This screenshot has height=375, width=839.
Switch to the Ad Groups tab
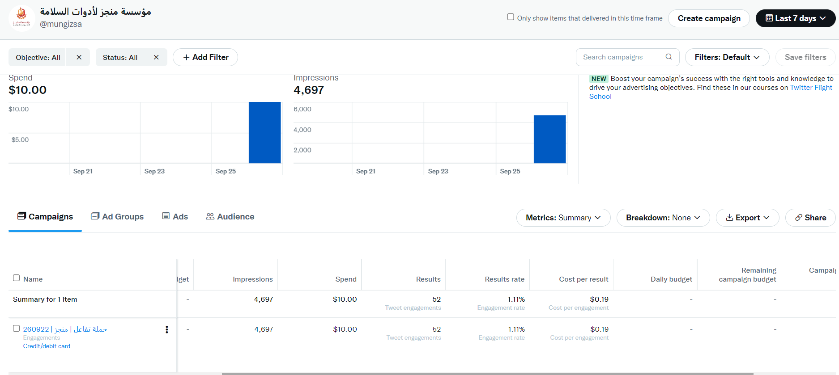click(117, 217)
